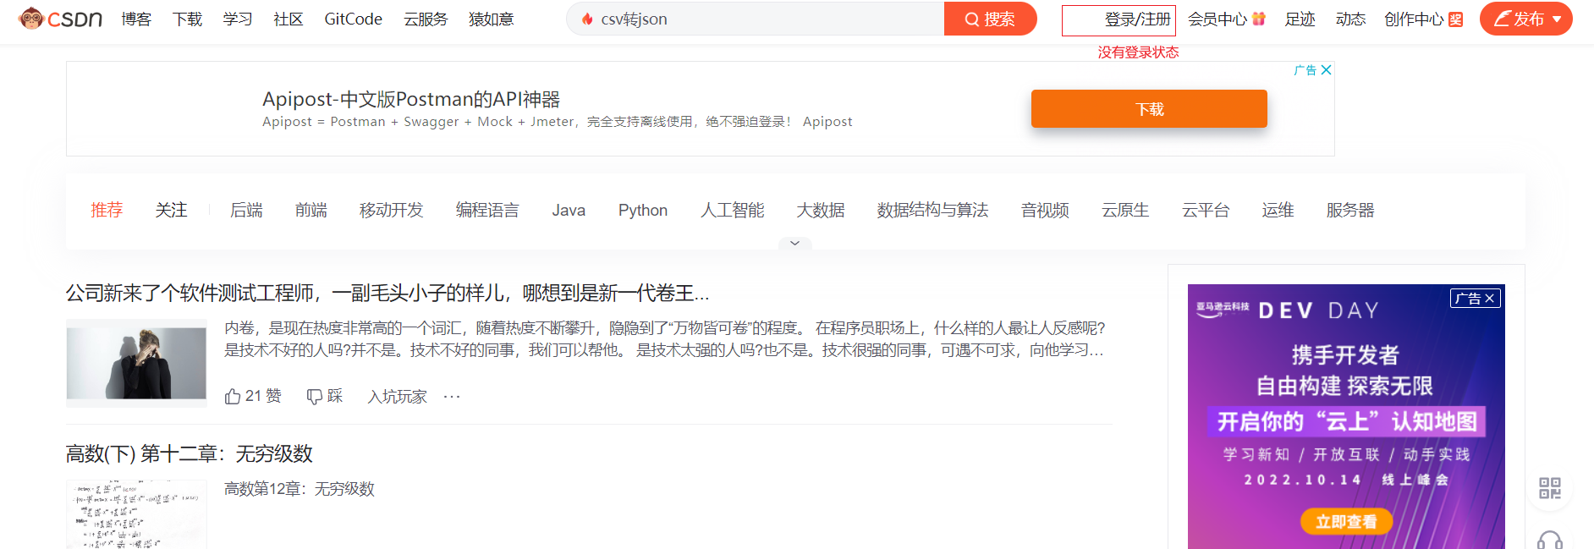
Task: Open the 服务器 category
Action: 1350,210
